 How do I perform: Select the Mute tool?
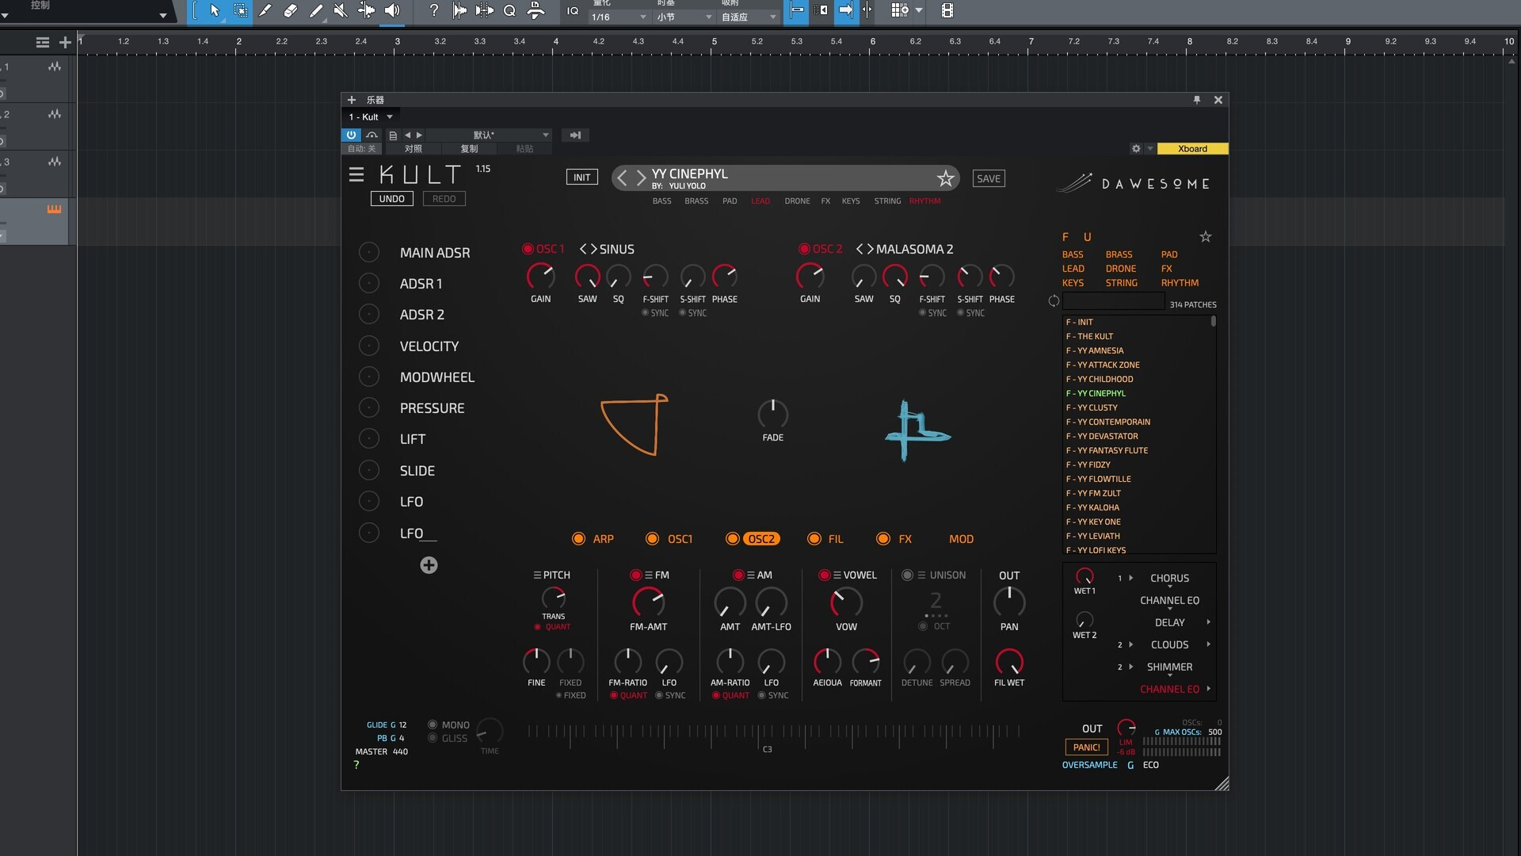pyautogui.click(x=341, y=12)
